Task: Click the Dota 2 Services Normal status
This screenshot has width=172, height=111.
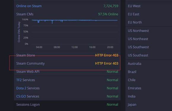Action: 112,88
